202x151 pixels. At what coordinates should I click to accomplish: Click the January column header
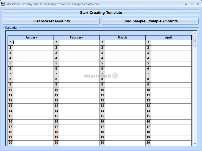point(31,37)
